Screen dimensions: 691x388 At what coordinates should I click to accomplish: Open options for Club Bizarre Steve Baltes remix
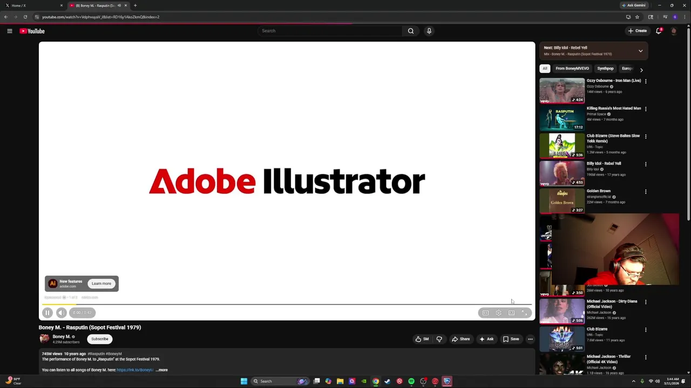click(x=646, y=136)
